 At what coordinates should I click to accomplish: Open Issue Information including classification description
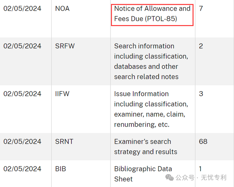point(151,109)
